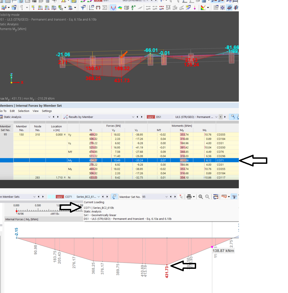
Task: Click the Member No. column header
Action: (21, 128)
